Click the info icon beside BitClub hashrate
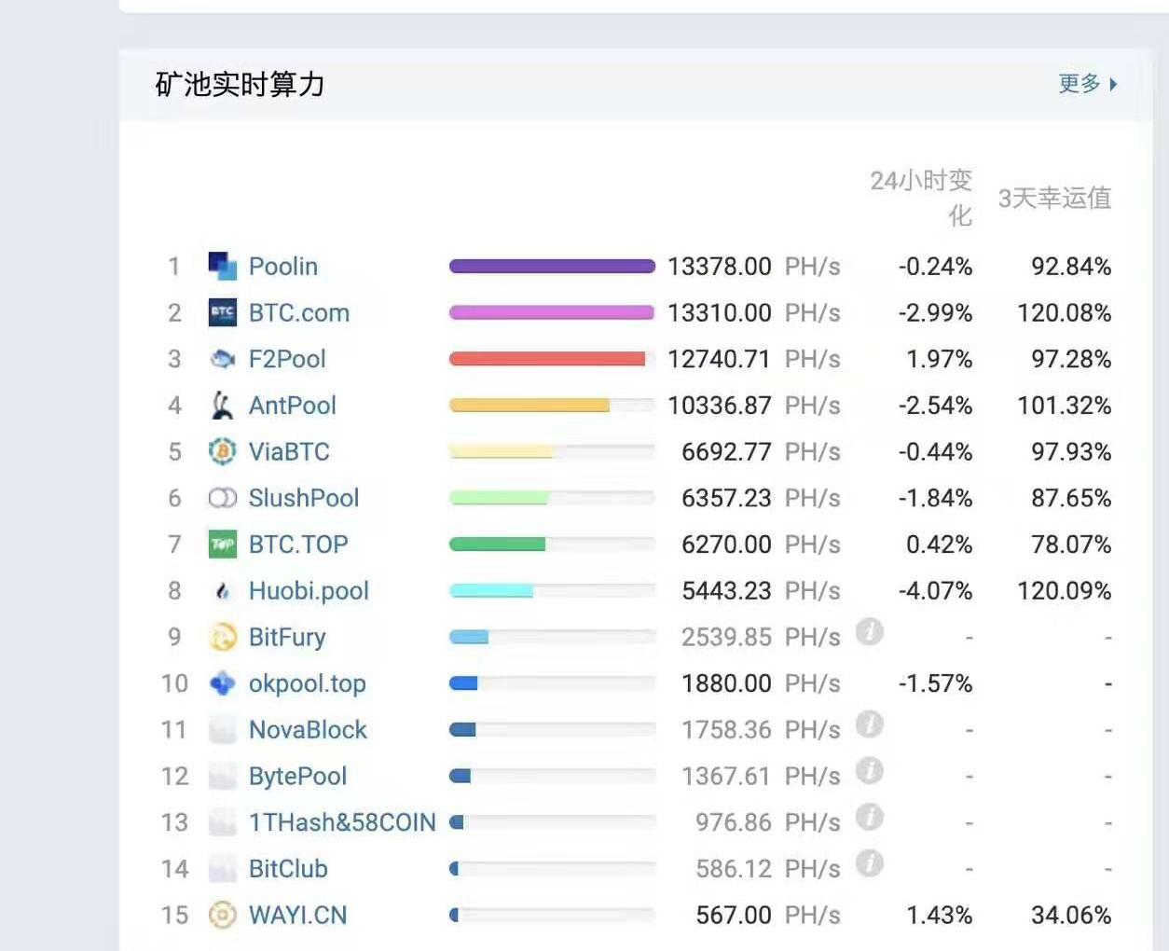The height and width of the screenshot is (951, 1169). click(869, 863)
